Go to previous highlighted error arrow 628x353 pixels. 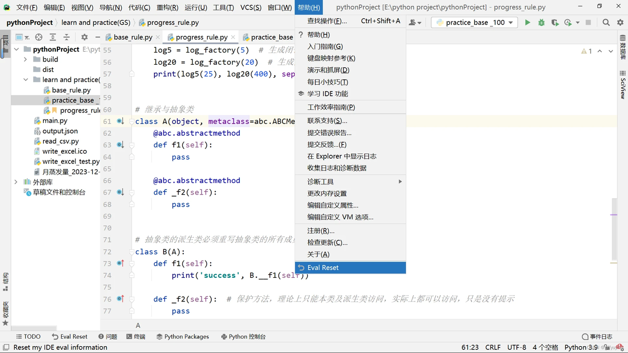[x=600, y=51]
